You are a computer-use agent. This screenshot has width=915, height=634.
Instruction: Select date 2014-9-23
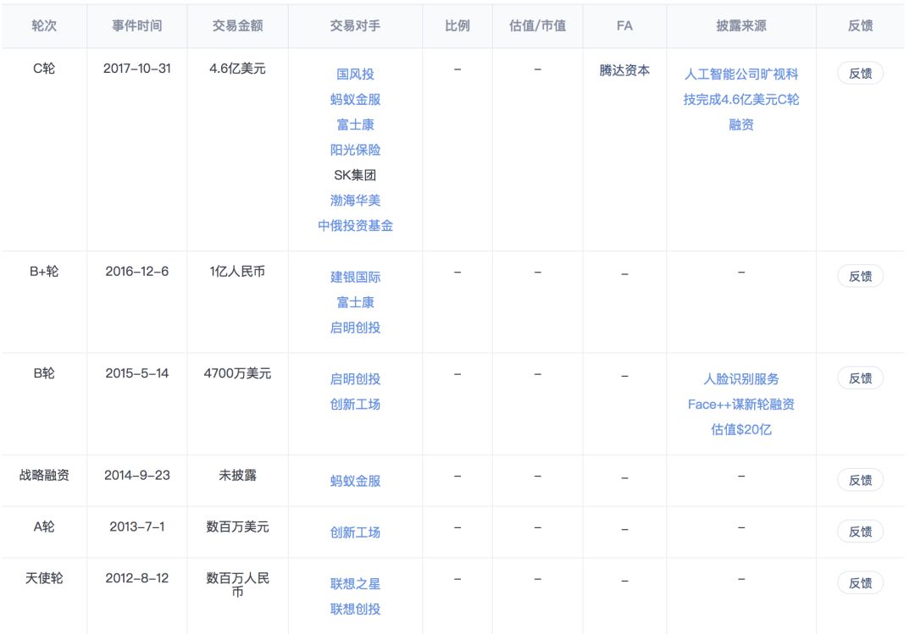pos(137,476)
